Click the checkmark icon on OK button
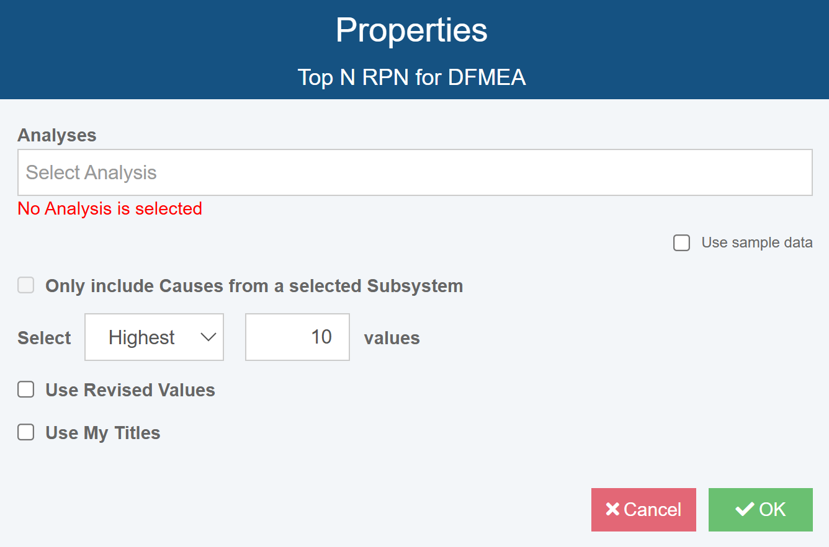This screenshot has height=547, width=829. click(745, 510)
